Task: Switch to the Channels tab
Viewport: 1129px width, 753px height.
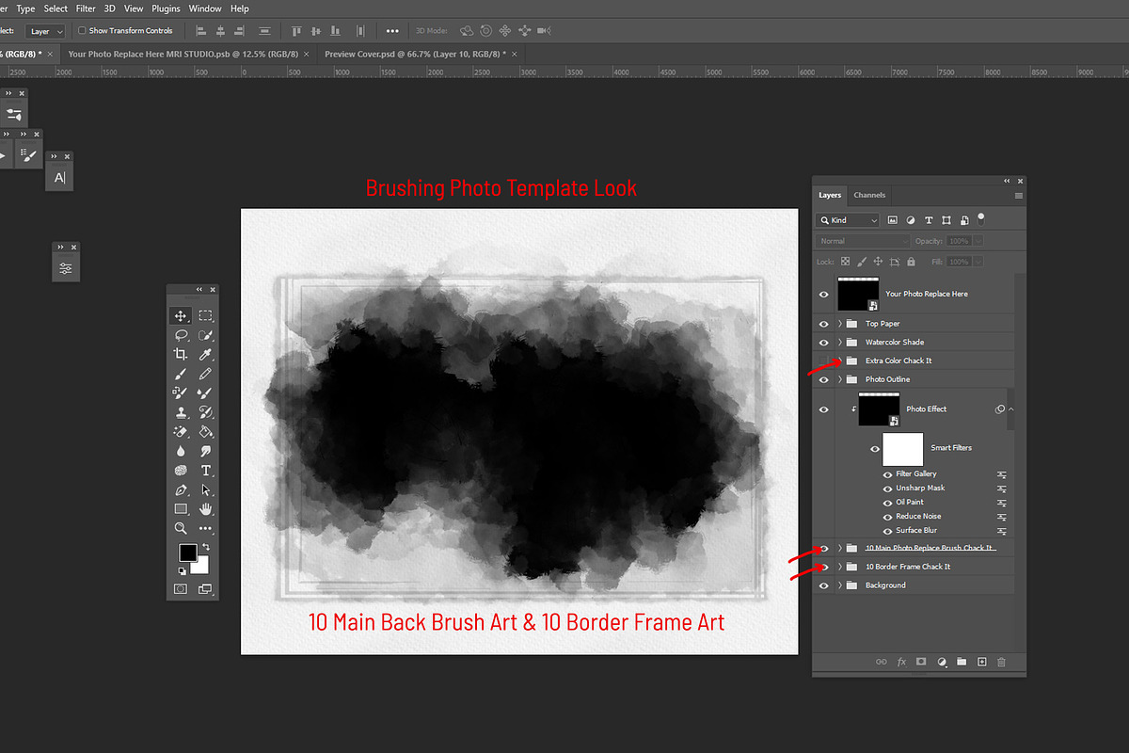Action: tap(869, 195)
